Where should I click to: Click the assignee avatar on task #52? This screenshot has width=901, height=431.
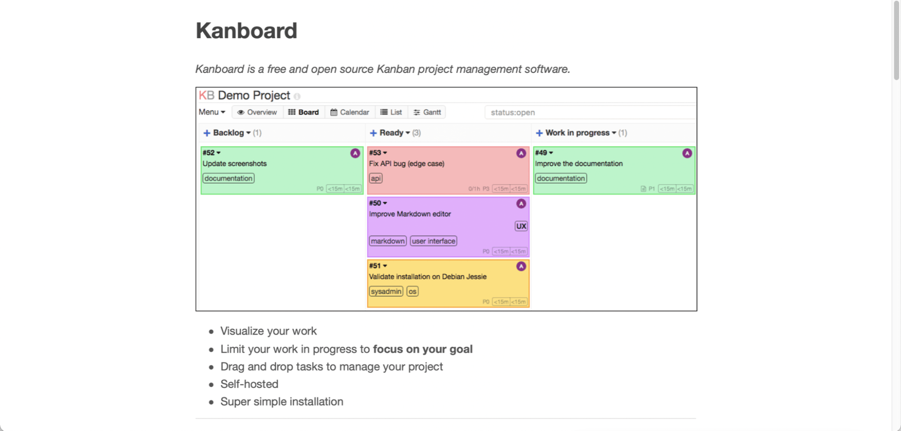pyautogui.click(x=355, y=153)
